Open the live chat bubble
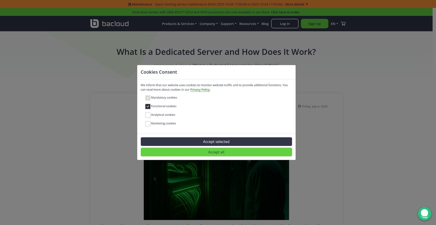The height and width of the screenshot is (225, 436). pyautogui.click(x=424, y=213)
